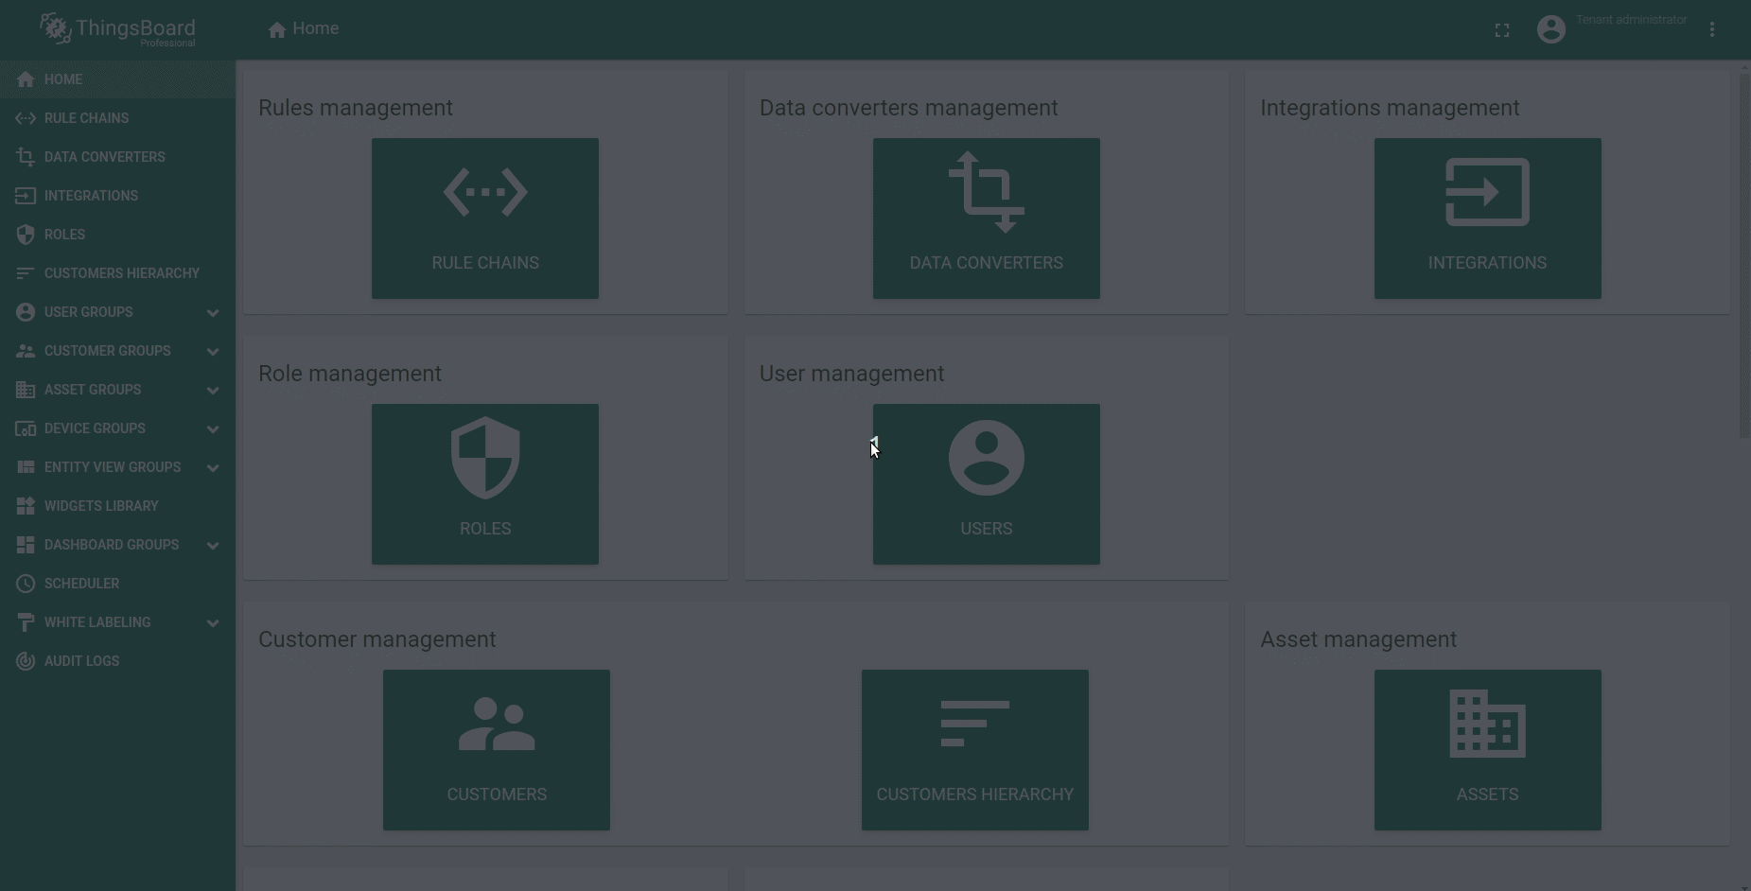Expand the Device Groups chevron
Image resolution: width=1751 pixels, height=891 pixels.
tap(213, 429)
